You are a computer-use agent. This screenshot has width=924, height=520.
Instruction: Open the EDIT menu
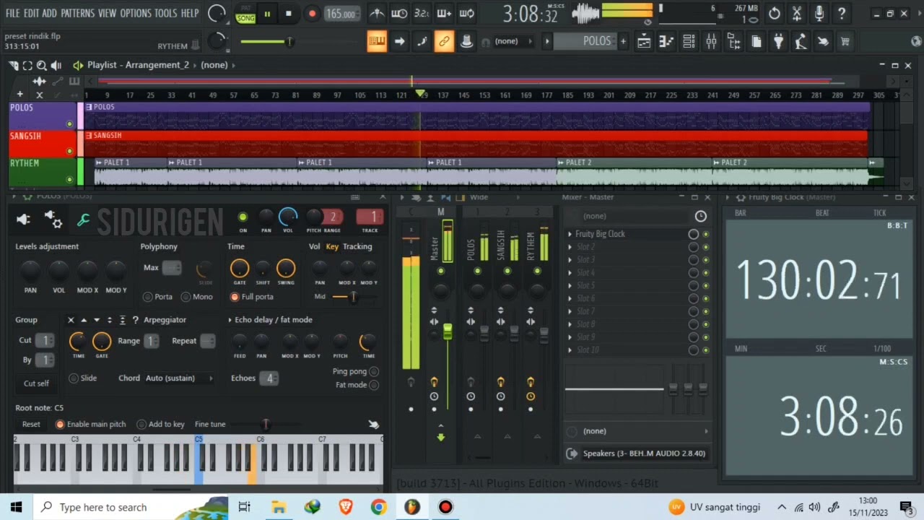[31, 13]
